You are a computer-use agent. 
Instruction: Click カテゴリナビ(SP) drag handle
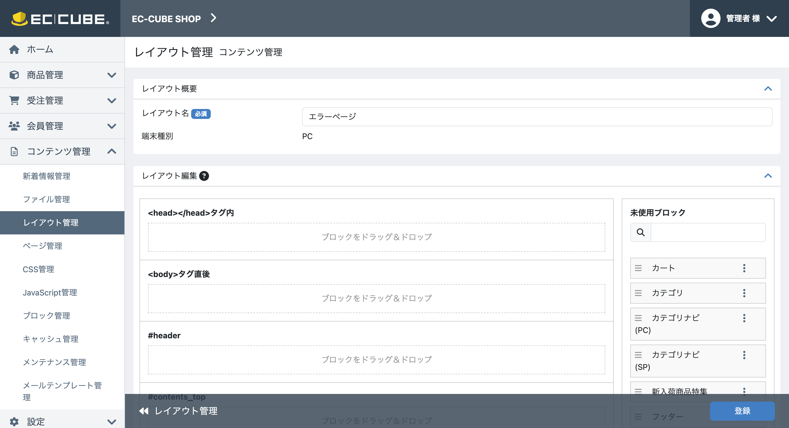638,355
